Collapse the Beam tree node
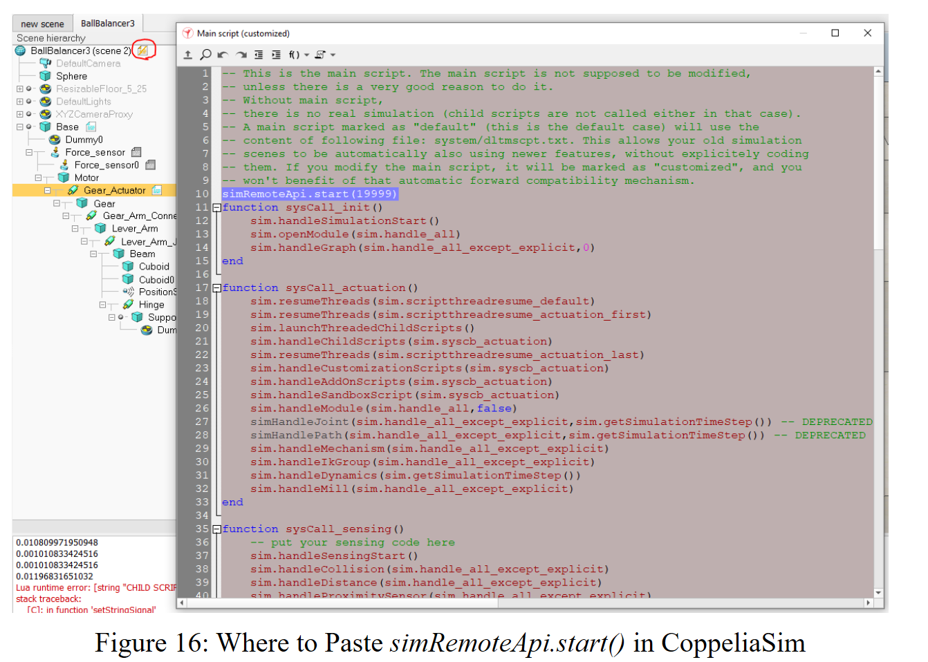This screenshot has height=662, width=928. click(x=93, y=254)
